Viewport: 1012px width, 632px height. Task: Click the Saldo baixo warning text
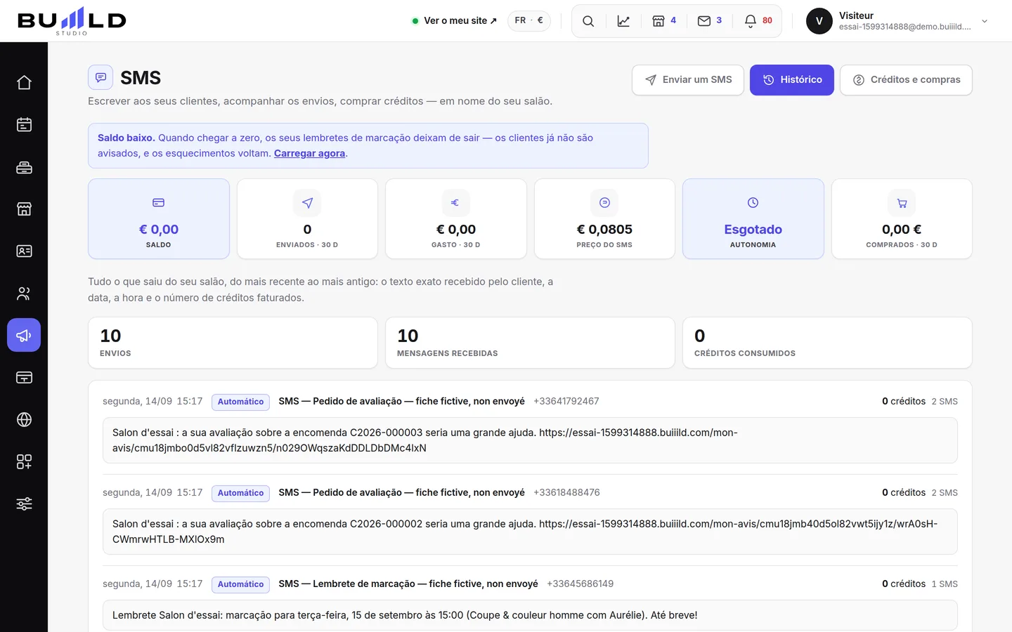(368, 145)
